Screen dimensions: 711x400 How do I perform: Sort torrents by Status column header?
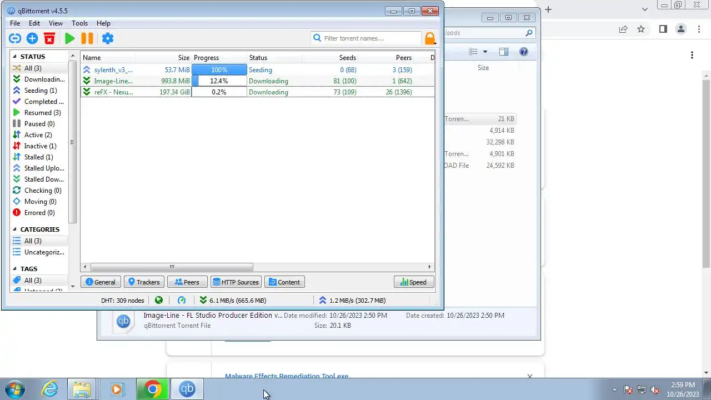pyautogui.click(x=275, y=58)
